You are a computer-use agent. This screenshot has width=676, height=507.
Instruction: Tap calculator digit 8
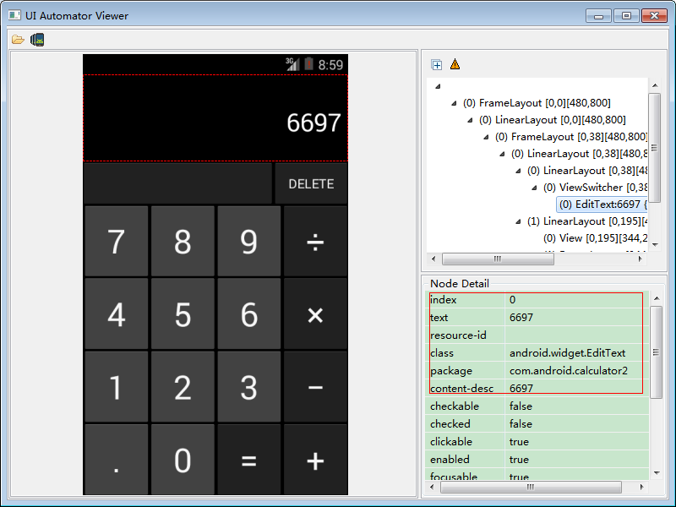[183, 241]
